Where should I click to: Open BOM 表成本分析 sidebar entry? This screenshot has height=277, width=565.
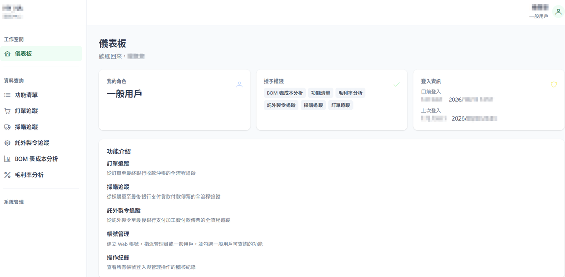pyautogui.click(x=41, y=159)
